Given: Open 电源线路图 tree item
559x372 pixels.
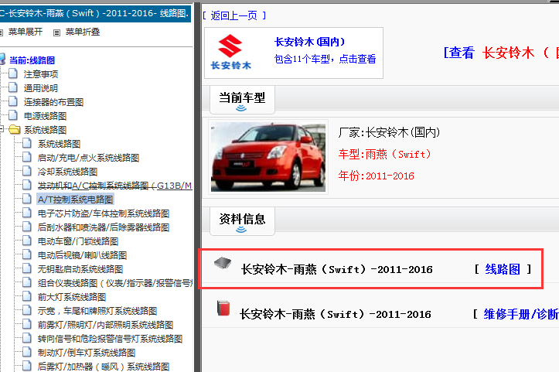Looking at the screenshot, I should [45, 116].
